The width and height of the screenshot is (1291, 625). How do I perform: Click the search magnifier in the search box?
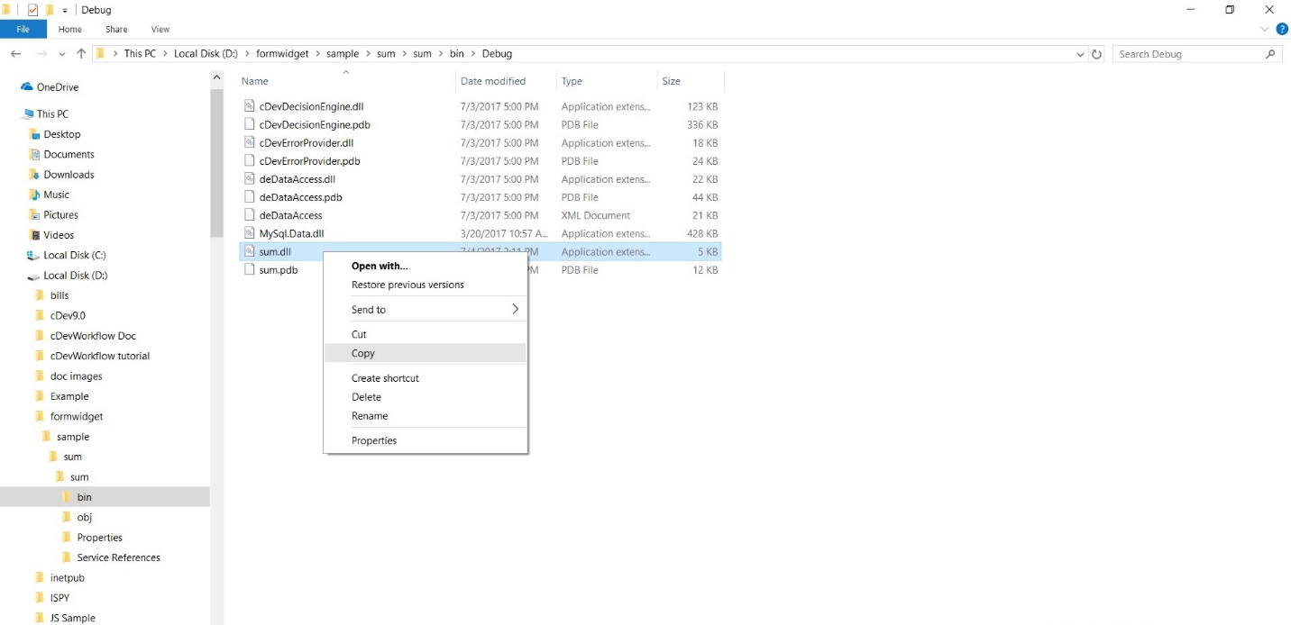1270,54
